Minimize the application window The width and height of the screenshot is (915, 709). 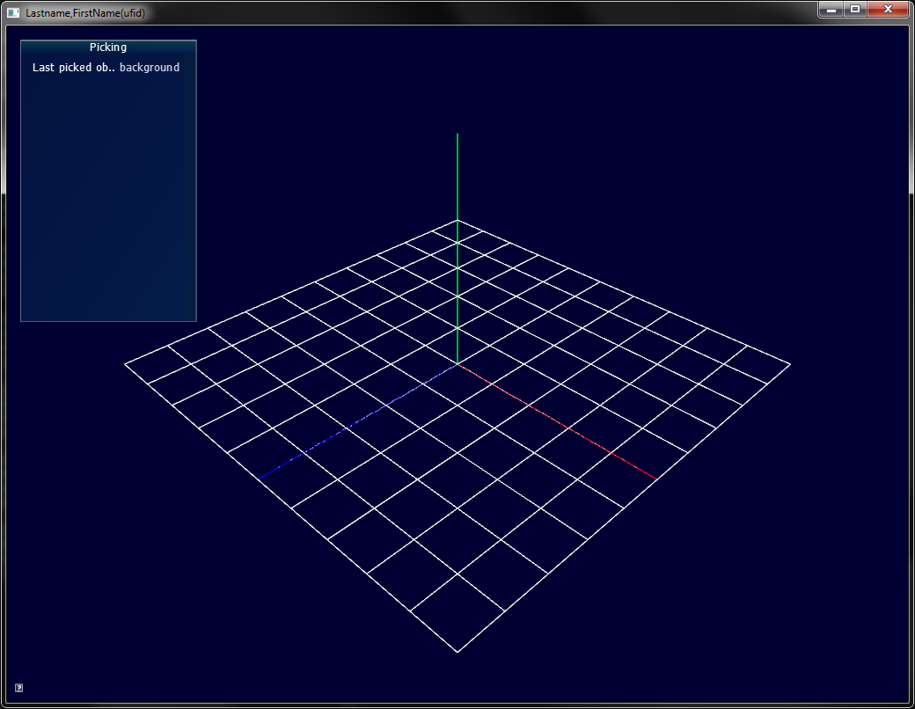[x=831, y=9]
